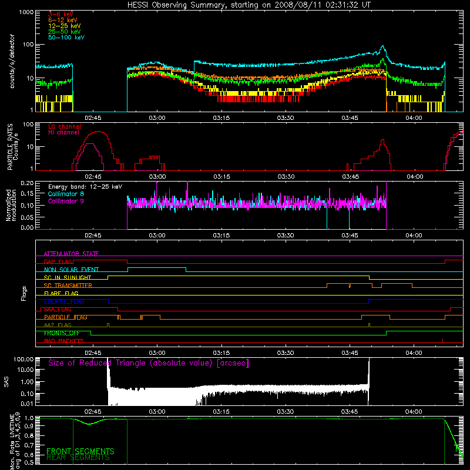Select the LO channel legend label

pyautogui.click(x=65, y=127)
